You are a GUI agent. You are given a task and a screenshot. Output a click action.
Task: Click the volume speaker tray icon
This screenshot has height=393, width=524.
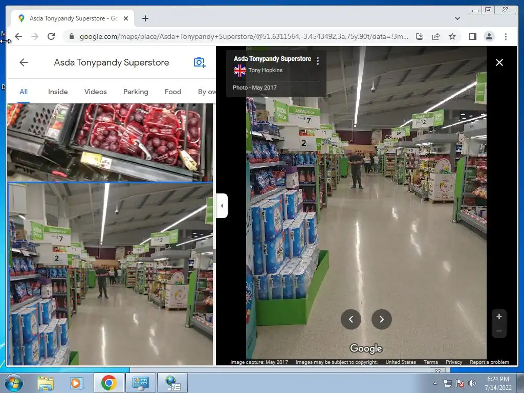click(472, 383)
